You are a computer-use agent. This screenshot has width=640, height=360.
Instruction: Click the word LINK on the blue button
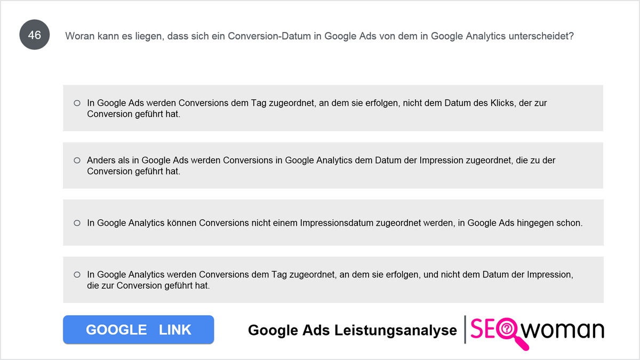pyautogui.click(x=175, y=330)
